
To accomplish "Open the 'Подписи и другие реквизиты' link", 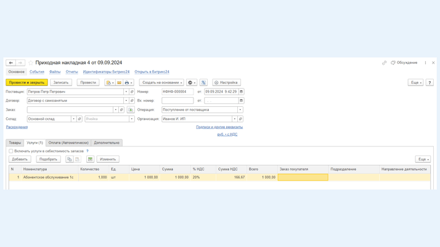I will [219, 127].
